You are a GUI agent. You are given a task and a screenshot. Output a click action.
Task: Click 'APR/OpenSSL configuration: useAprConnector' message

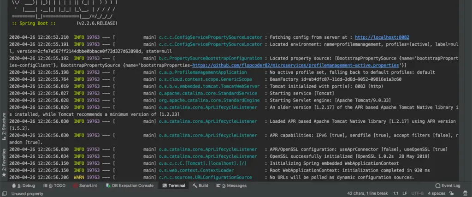[x=359, y=149]
